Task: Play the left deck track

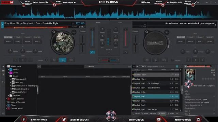Action: [63, 60]
